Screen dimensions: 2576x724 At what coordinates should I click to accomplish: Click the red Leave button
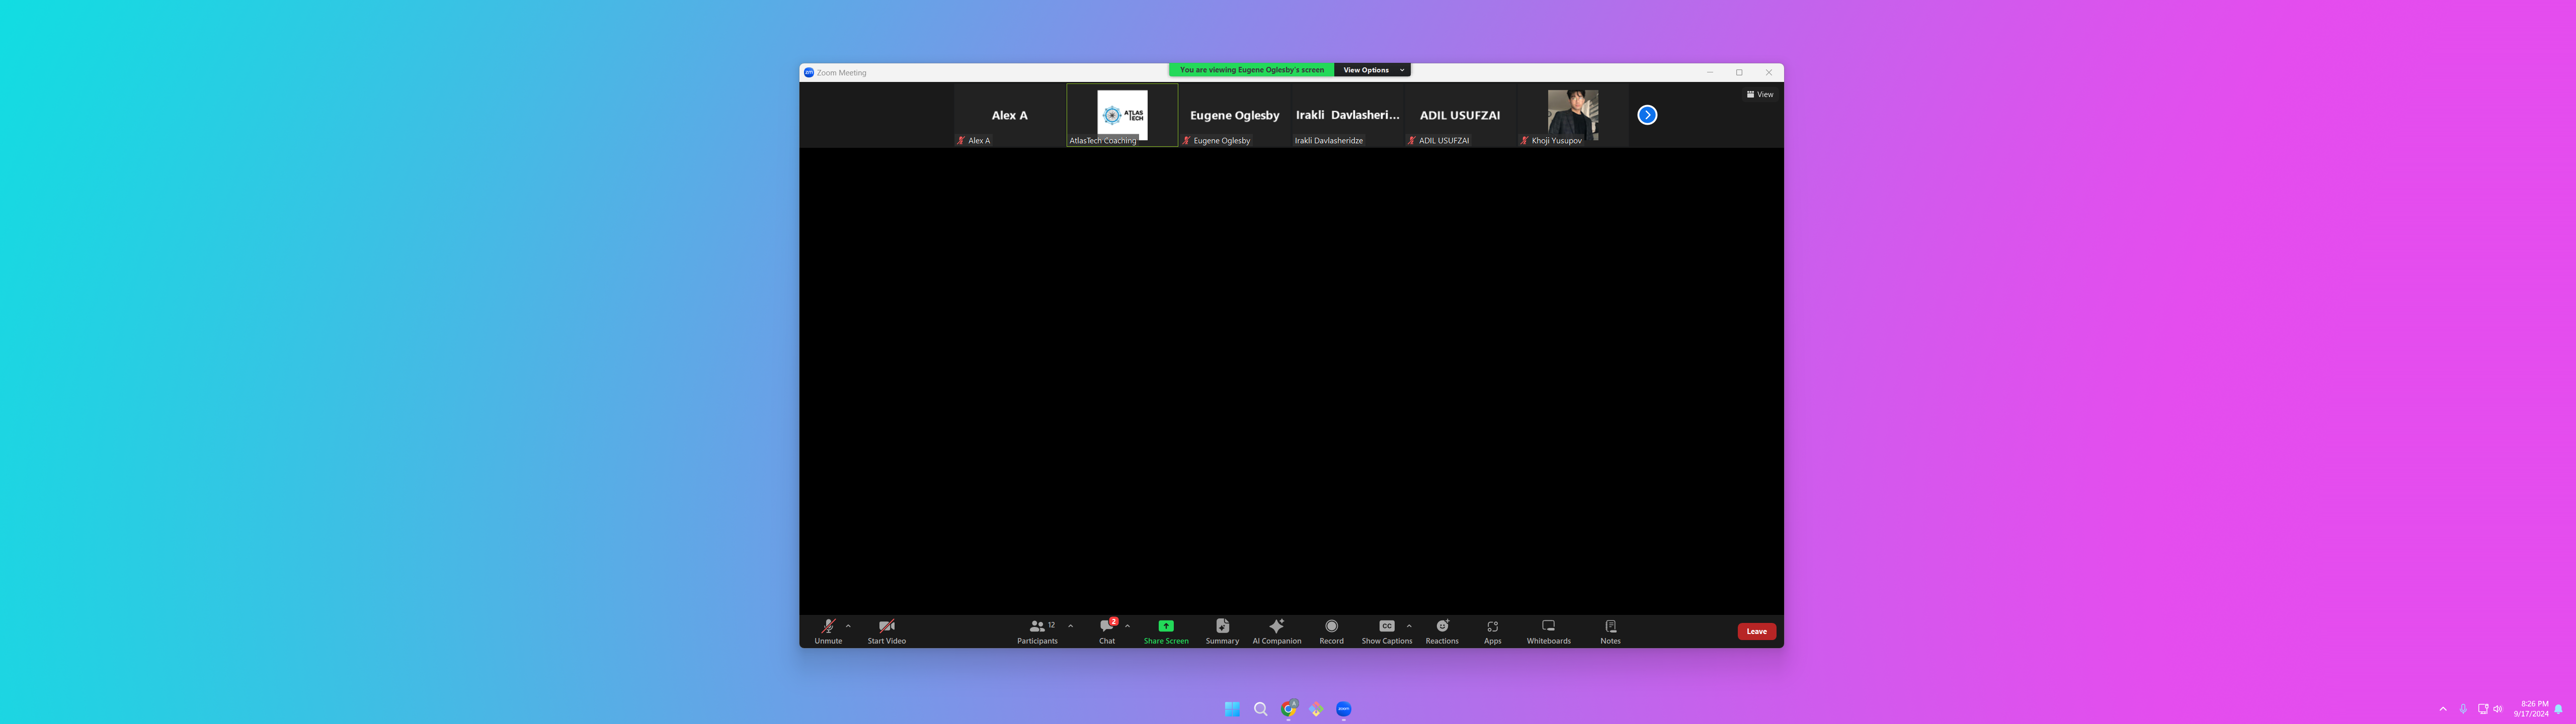pos(1756,631)
